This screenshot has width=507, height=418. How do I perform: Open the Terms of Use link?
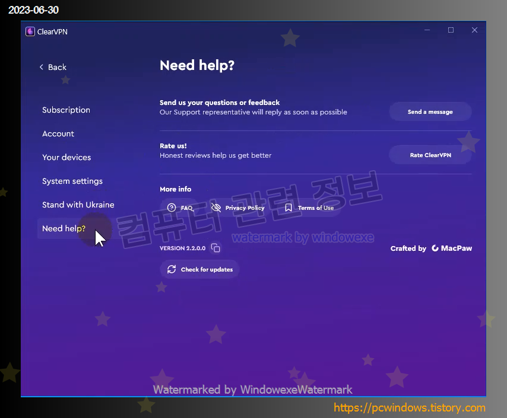coord(310,208)
